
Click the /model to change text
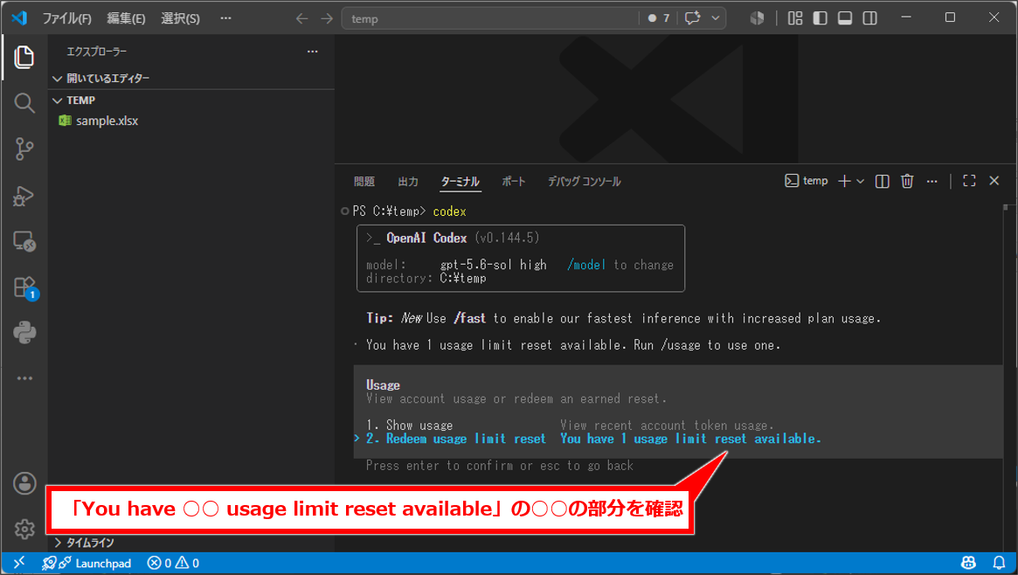[620, 265]
